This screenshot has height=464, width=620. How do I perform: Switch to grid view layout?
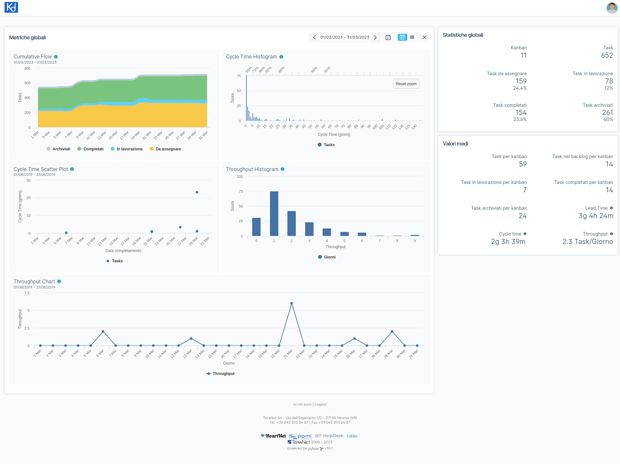pyautogui.click(x=402, y=37)
